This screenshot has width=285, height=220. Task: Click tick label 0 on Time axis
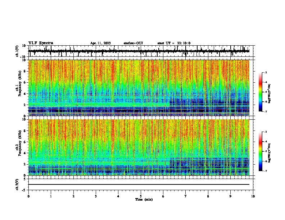[x=28, y=196]
